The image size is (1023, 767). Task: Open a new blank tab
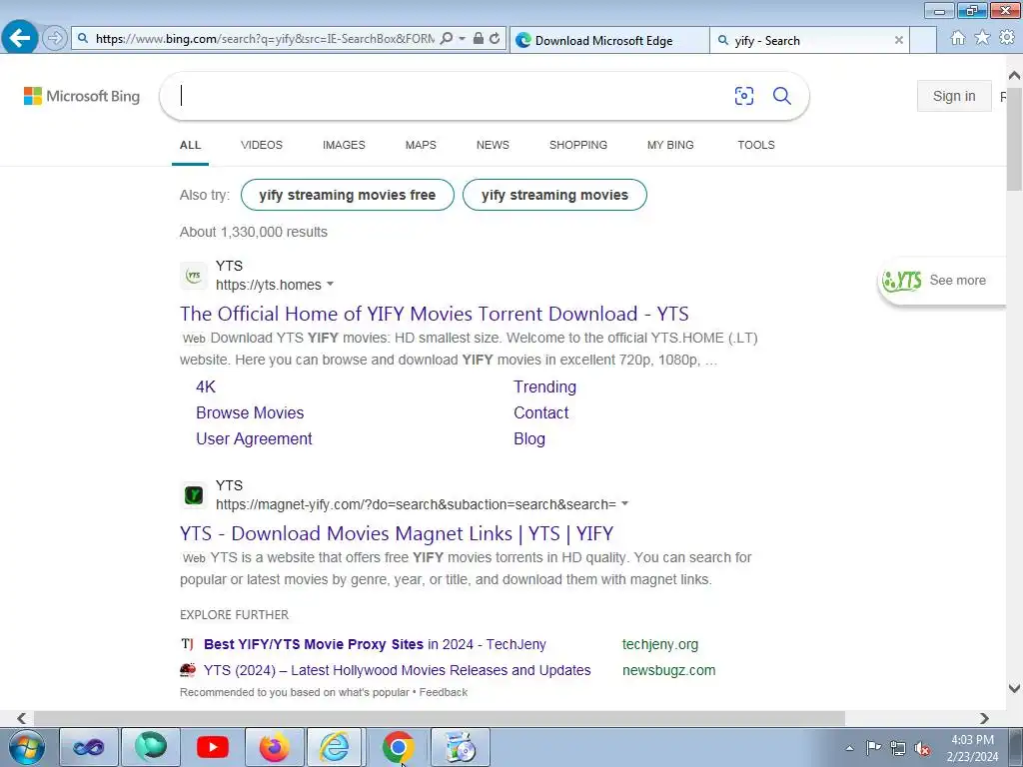click(922, 40)
